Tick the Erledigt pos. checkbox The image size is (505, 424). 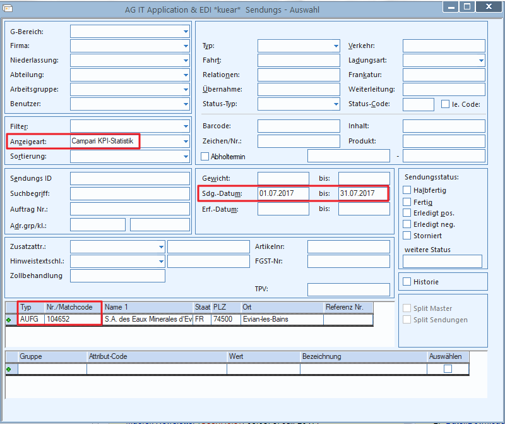click(407, 213)
